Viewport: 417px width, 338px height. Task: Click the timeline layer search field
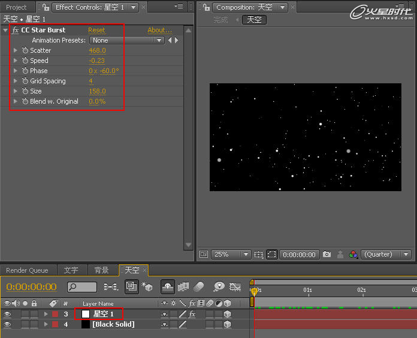pyautogui.click(x=82, y=286)
